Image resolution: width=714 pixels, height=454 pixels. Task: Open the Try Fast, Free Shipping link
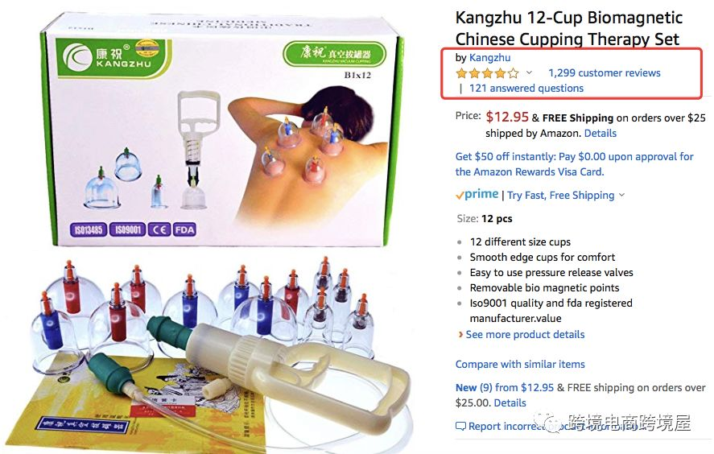(x=560, y=196)
